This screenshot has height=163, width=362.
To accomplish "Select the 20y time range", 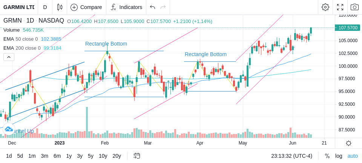I will [117, 156].
